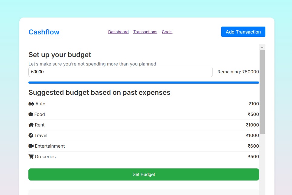Open the Dashboard link

(118, 32)
